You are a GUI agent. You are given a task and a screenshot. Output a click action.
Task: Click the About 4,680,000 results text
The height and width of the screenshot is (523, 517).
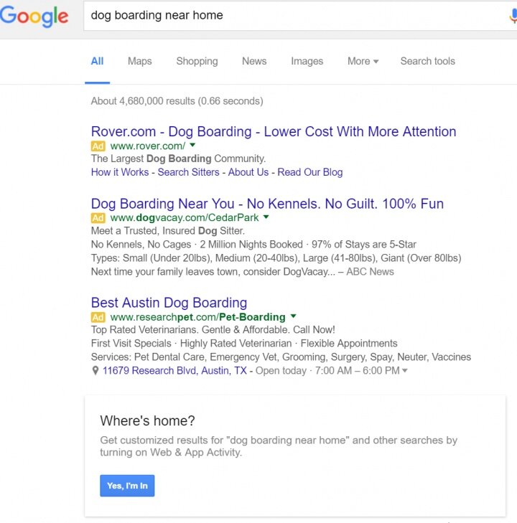pos(177,101)
